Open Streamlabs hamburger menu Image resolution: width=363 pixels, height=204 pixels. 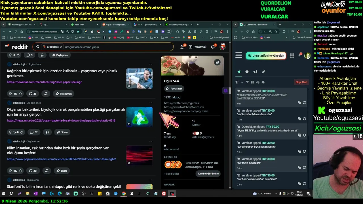click(x=239, y=56)
